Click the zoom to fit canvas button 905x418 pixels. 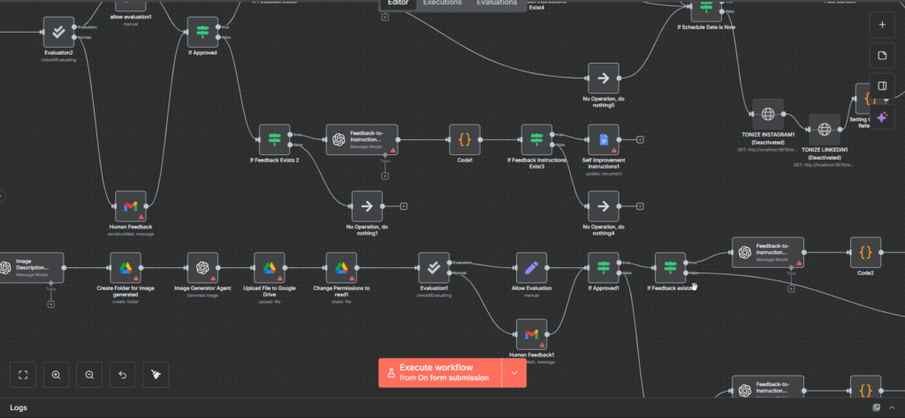click(x=23, y=375)
